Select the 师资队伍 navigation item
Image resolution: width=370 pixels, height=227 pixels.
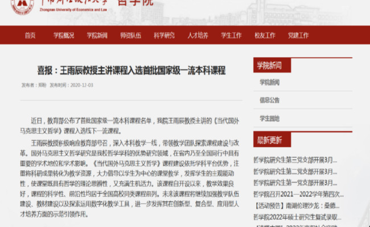click(x=130, y=35)
